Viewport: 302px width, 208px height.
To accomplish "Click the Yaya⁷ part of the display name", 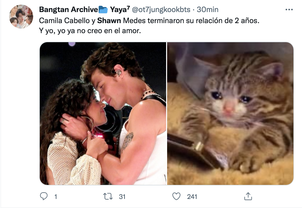I will (120, 10).
